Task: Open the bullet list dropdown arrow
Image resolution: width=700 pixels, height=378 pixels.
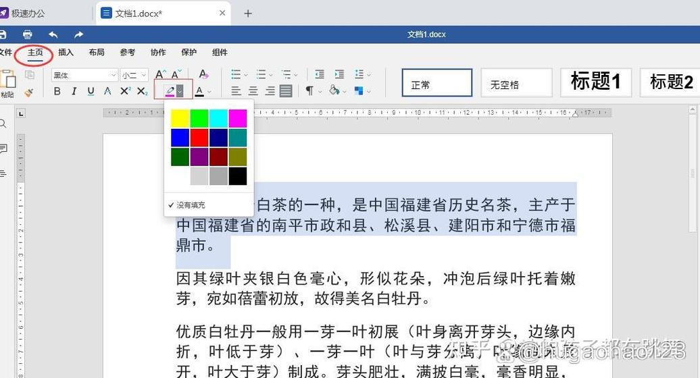Action: (x=245, y=76)
